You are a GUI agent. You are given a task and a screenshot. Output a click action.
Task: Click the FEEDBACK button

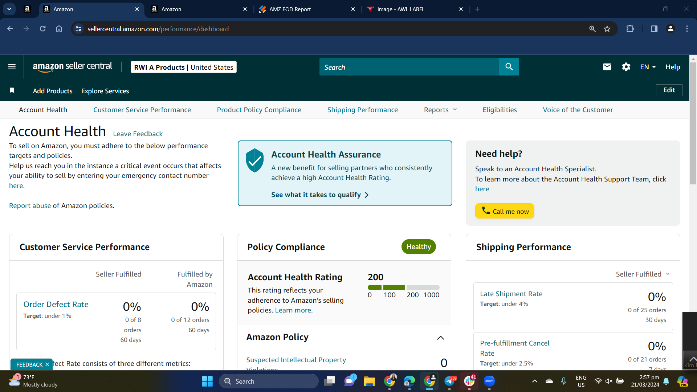[29, 364]
